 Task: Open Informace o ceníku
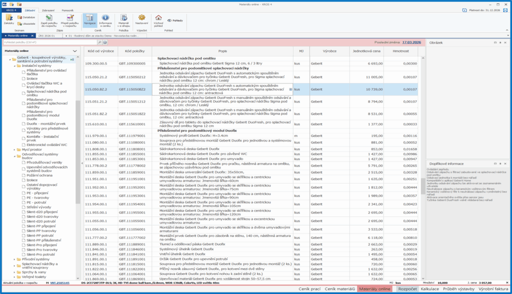pyautogui.click(x=105, y=18)
